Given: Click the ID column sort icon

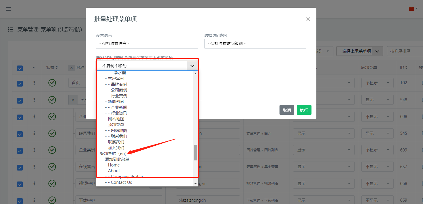Looking at the screenshot, I should coord(406,68).
